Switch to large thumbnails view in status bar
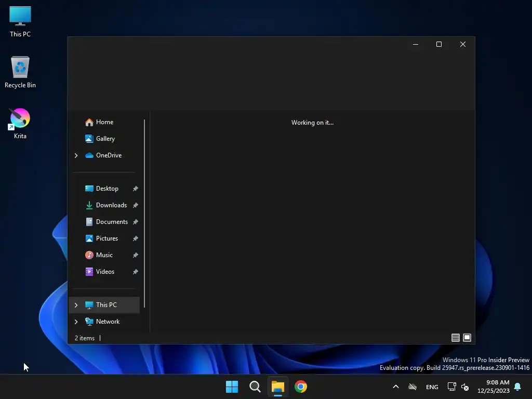This screenshot has width=532, height=399. pos(467,338)
